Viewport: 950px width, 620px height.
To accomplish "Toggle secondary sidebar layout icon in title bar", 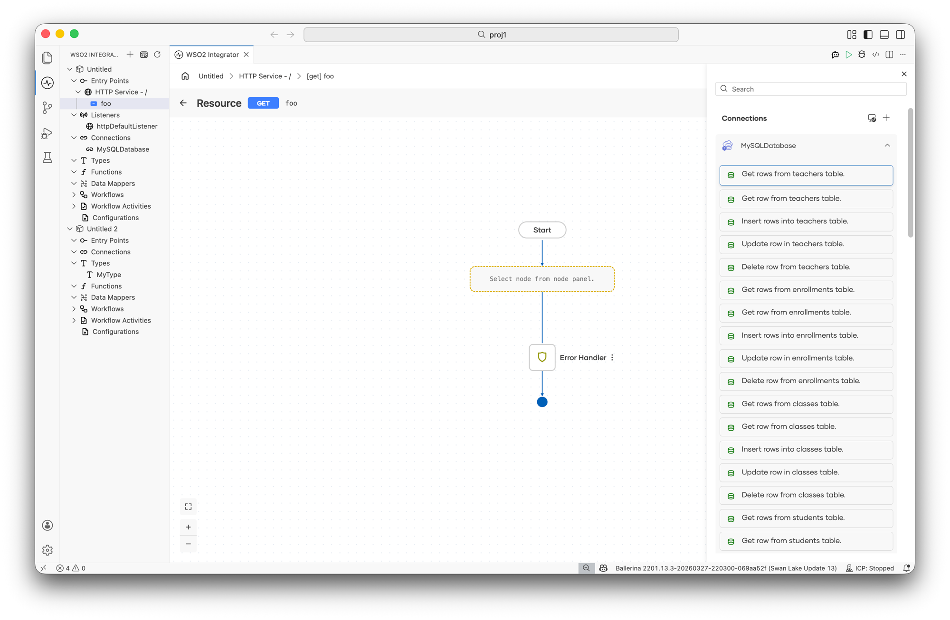I will coord(900,35).
